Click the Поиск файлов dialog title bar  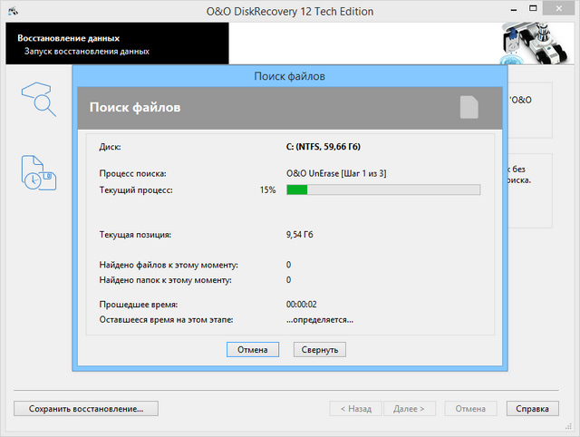(x=290, y=76)
